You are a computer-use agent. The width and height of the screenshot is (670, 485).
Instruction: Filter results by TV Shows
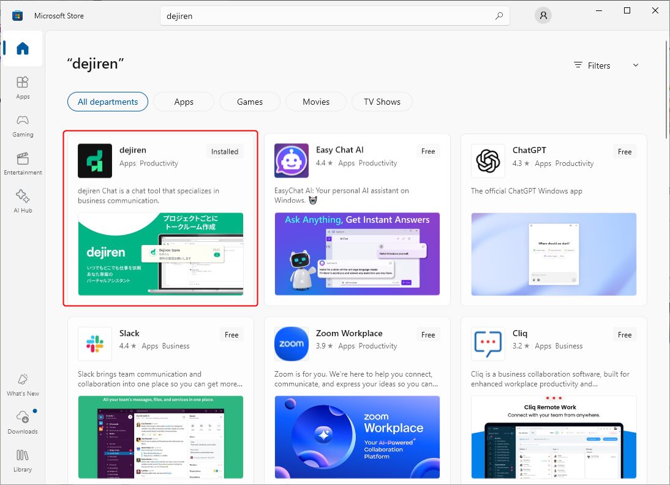click(382, 102)
